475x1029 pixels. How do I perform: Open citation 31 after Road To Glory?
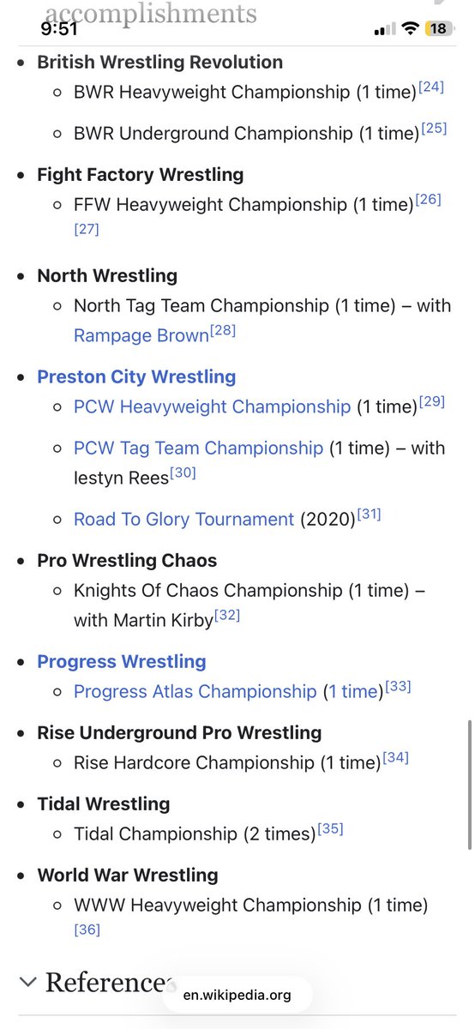click(368, 514)
